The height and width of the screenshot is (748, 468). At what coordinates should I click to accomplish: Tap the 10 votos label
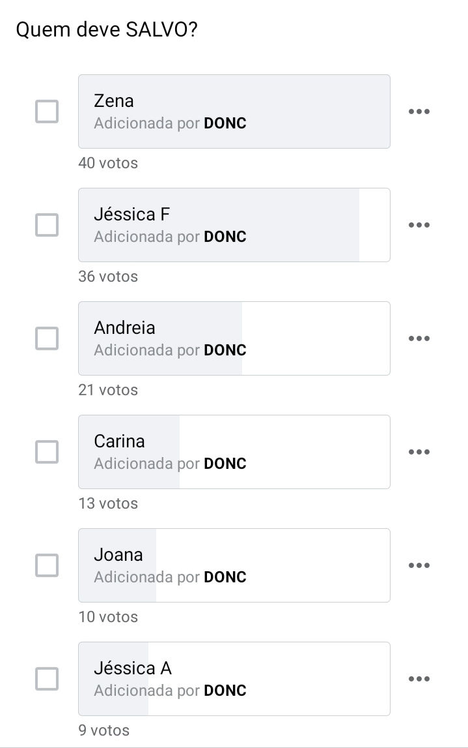(108, 617)
